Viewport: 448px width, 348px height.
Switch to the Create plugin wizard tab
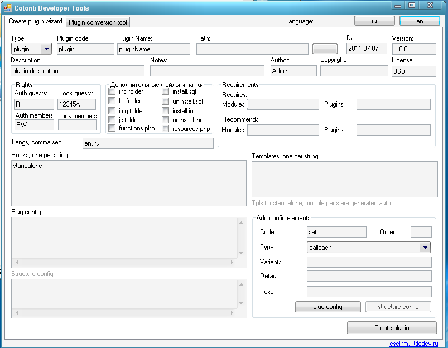click(36, 21)
